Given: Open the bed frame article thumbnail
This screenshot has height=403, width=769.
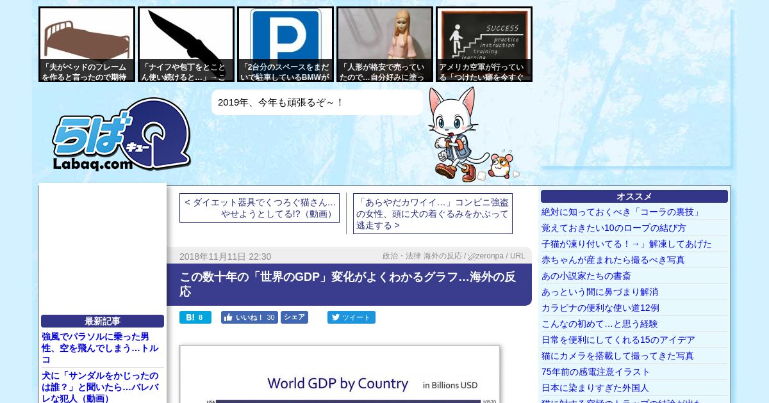Looking at the screenshot, I should coord(87,44).
